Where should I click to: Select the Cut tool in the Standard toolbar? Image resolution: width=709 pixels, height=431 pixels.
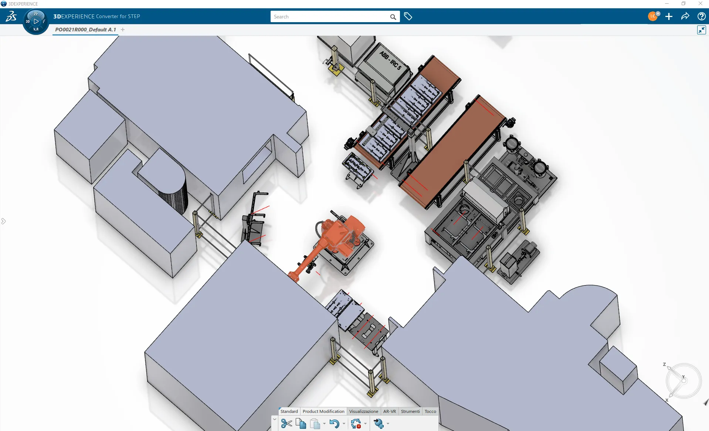click(x=286, y=424)
